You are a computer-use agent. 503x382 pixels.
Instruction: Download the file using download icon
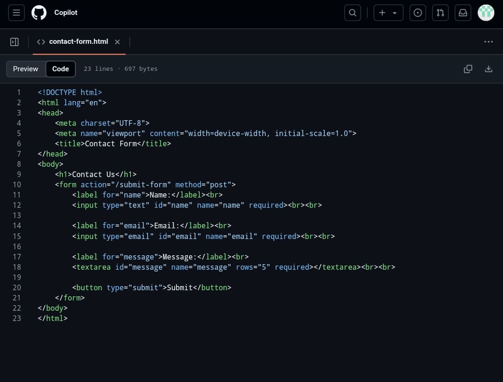tap(488, 69)
